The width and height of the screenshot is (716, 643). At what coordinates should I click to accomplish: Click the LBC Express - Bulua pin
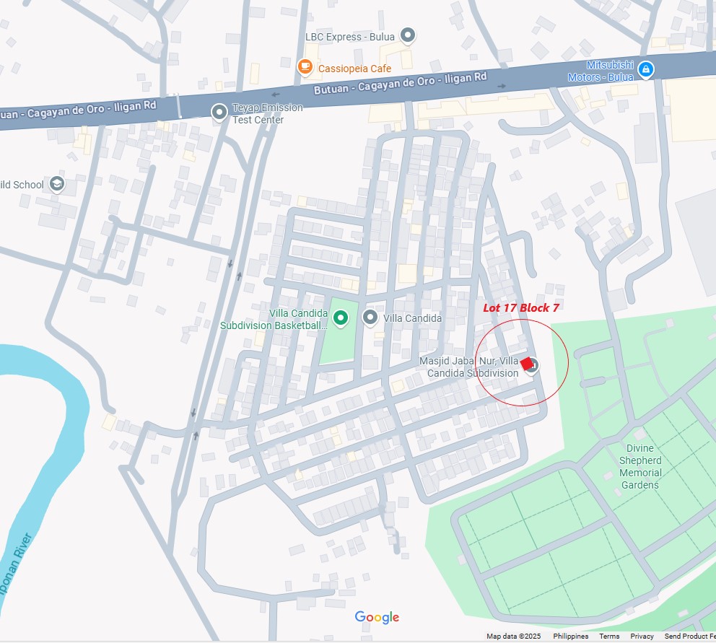407,35
